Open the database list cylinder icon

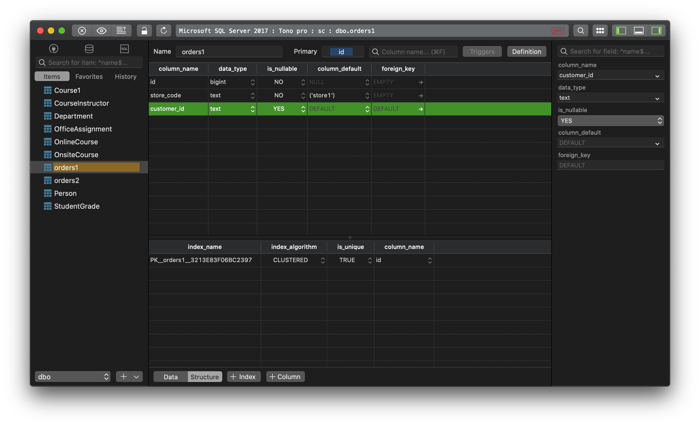[x=89, y=49]
